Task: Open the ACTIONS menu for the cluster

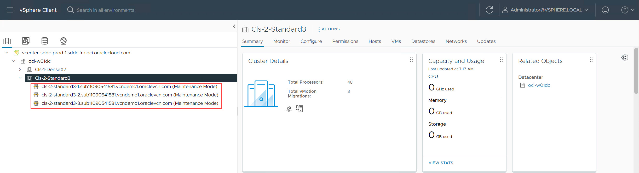Action: point(329,29)
